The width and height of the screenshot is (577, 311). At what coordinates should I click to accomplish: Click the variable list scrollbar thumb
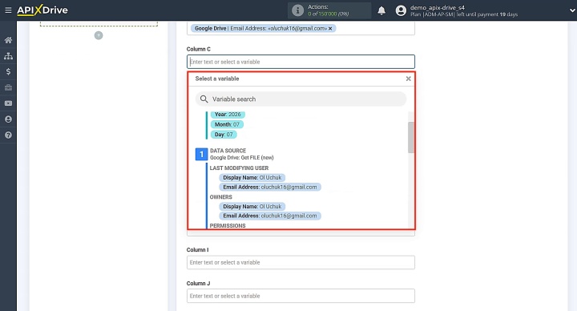[x=410, y=137]
